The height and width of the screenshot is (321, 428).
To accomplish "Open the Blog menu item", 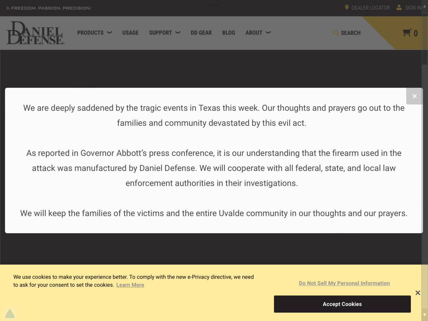I will [229, 33].
